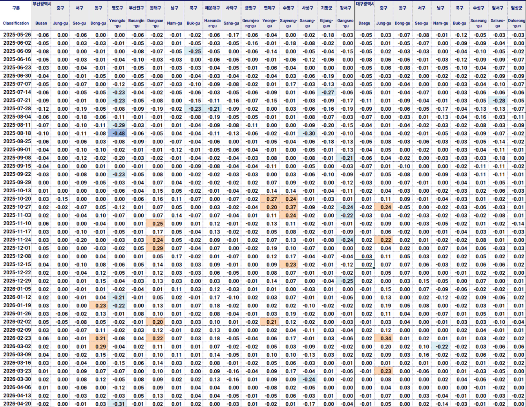The width and height of the screenshot is (526, 407).
Task: Select the -0.27 Gijang-gun highlighted cell
Action: pos(326,93)
